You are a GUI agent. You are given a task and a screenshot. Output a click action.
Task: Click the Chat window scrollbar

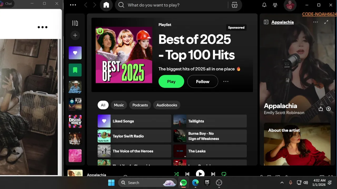[x=60, y=71]
